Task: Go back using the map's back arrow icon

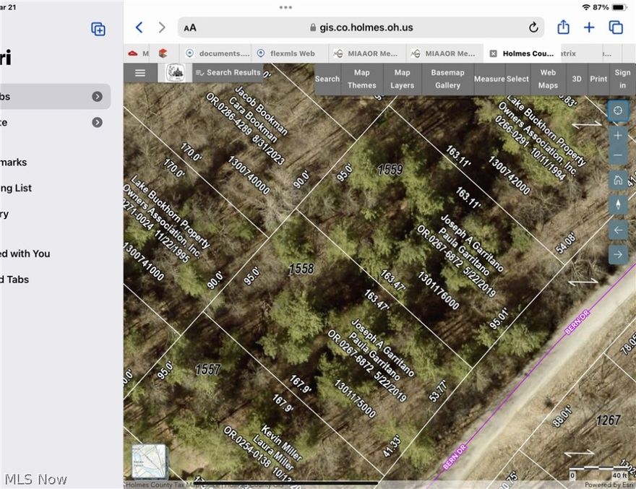Action: pos(618,230)
